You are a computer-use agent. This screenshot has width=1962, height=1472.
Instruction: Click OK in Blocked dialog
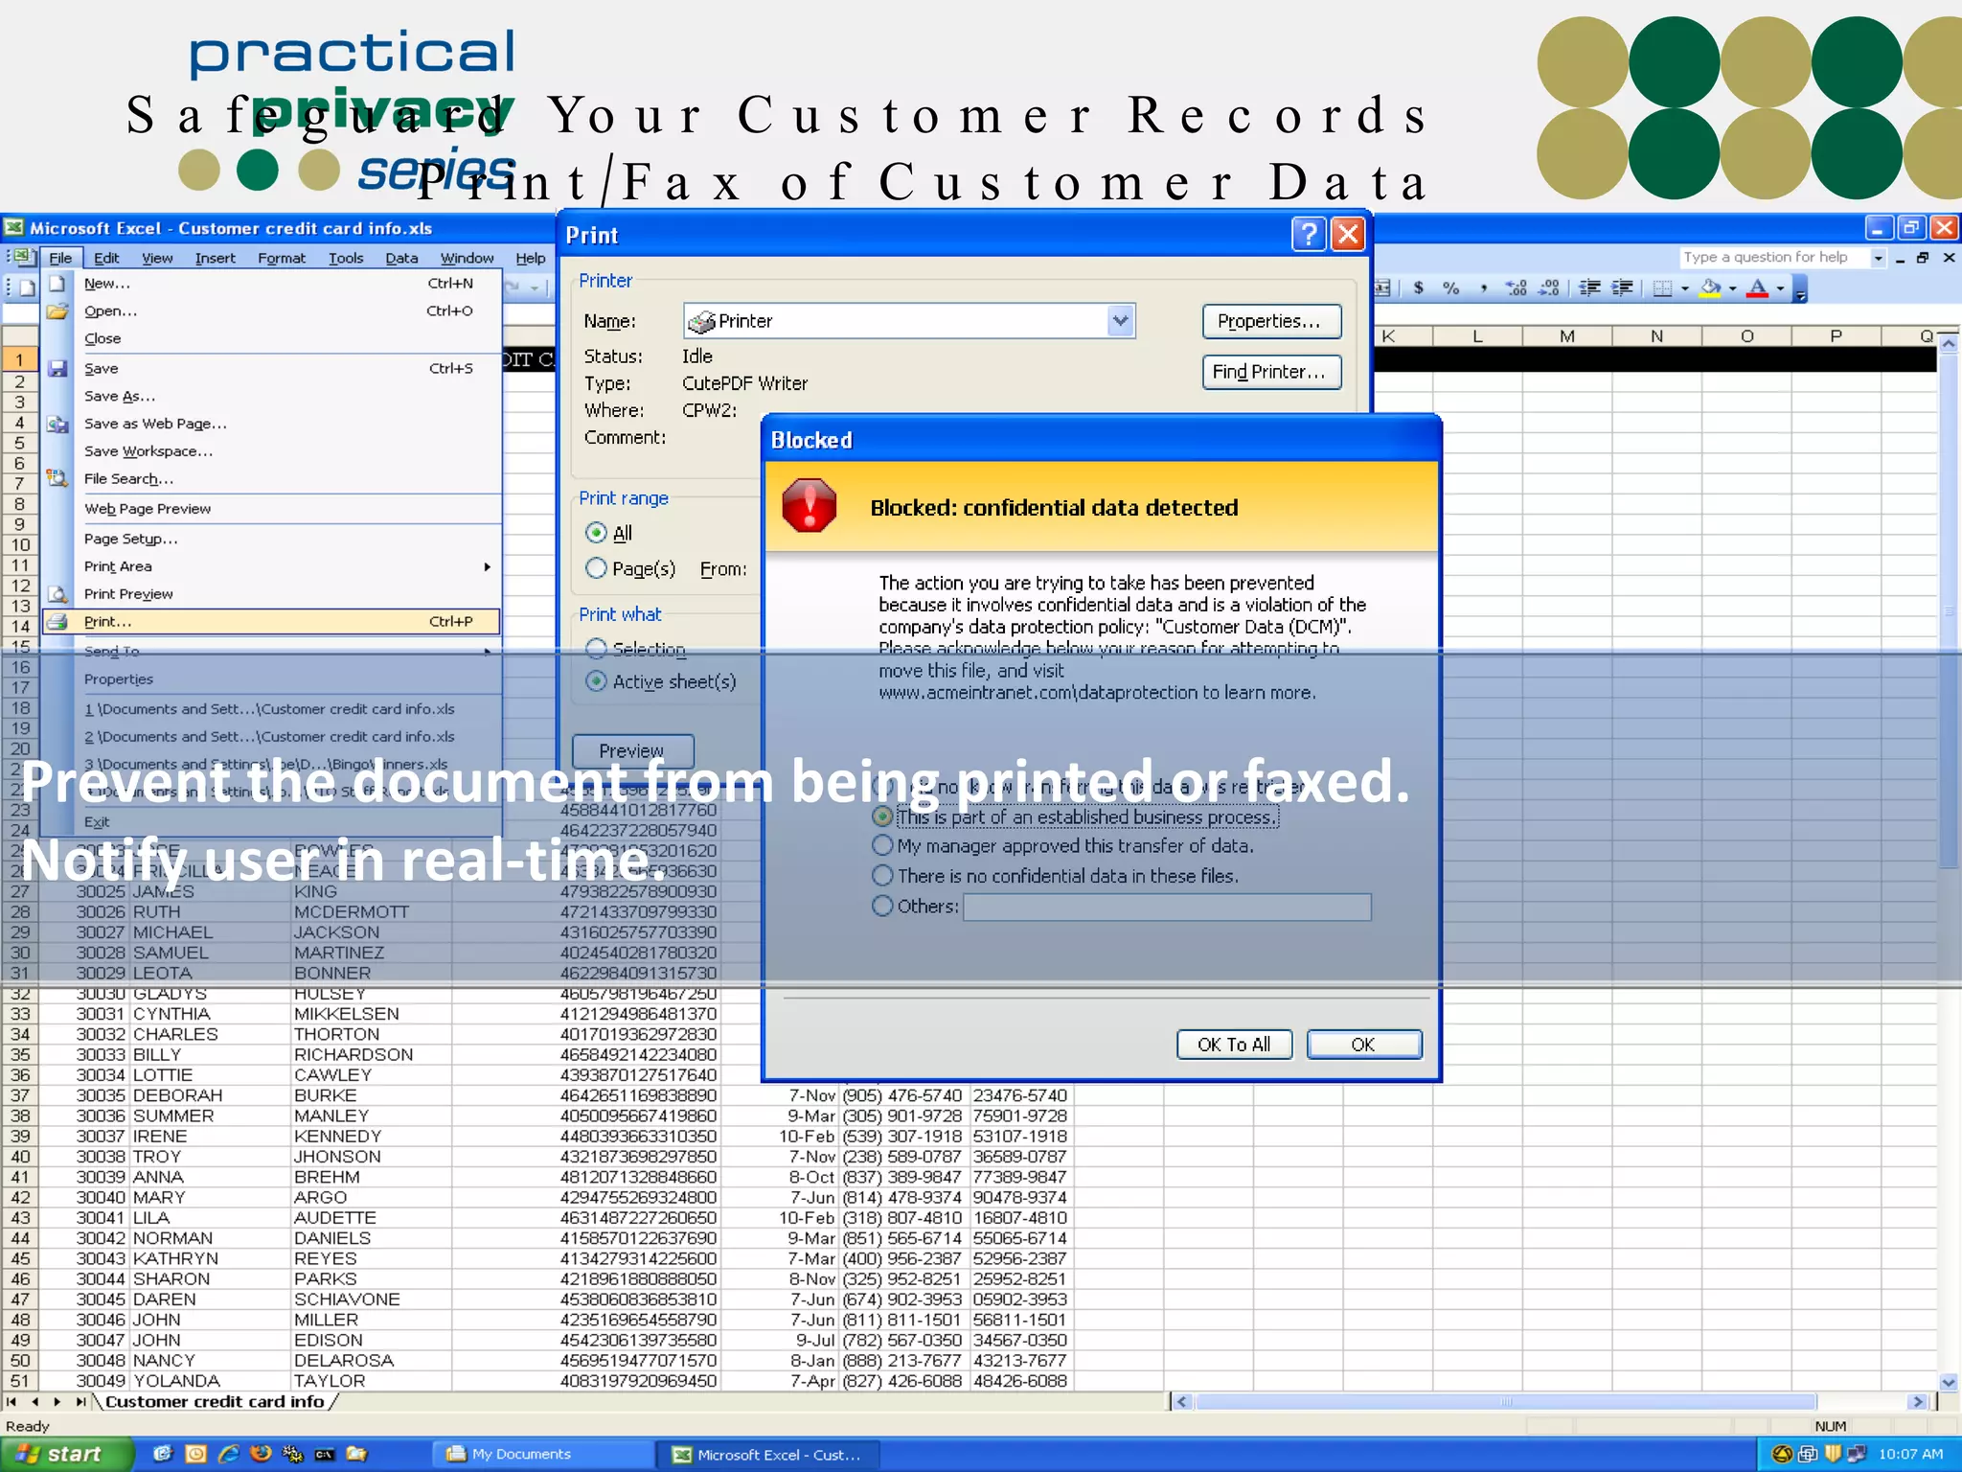coord(1363,1045)
